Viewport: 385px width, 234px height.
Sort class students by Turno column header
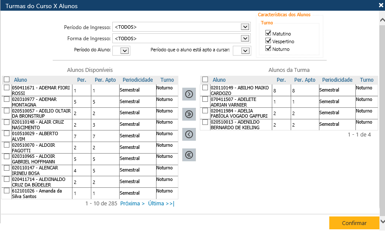click(367, 80)
